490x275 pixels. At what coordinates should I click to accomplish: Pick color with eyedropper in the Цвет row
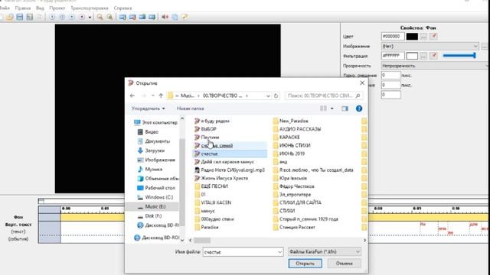(x=433, y=37)
